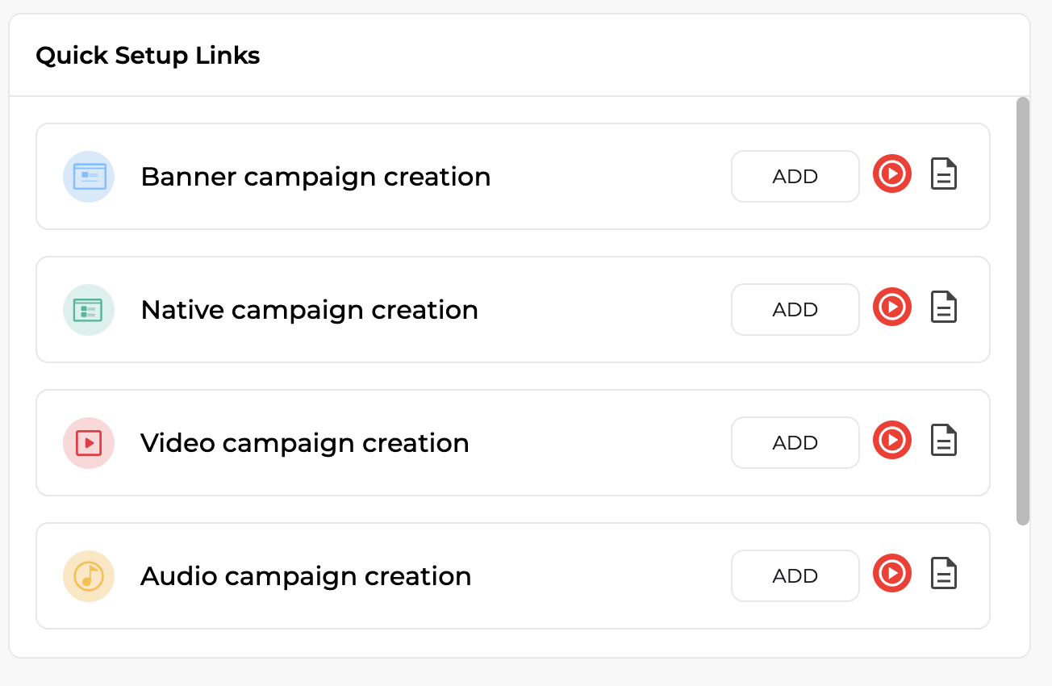Click the Quick Setup Links vertical scrollbar

[1023, 311]
